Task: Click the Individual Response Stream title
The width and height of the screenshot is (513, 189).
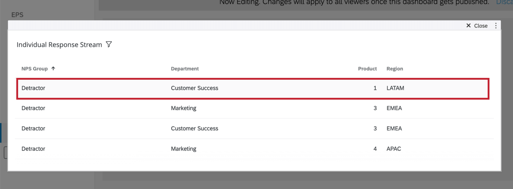Action: coord(59,45)
